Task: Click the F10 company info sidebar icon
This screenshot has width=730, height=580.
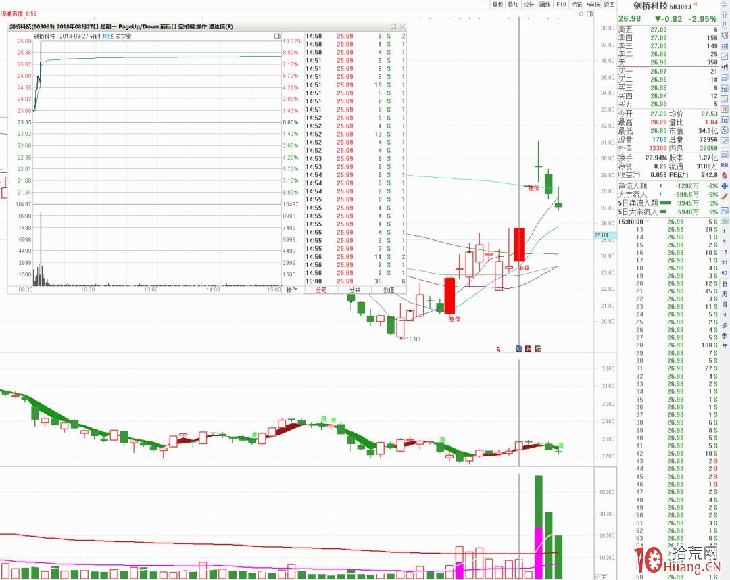Action: 725,89
